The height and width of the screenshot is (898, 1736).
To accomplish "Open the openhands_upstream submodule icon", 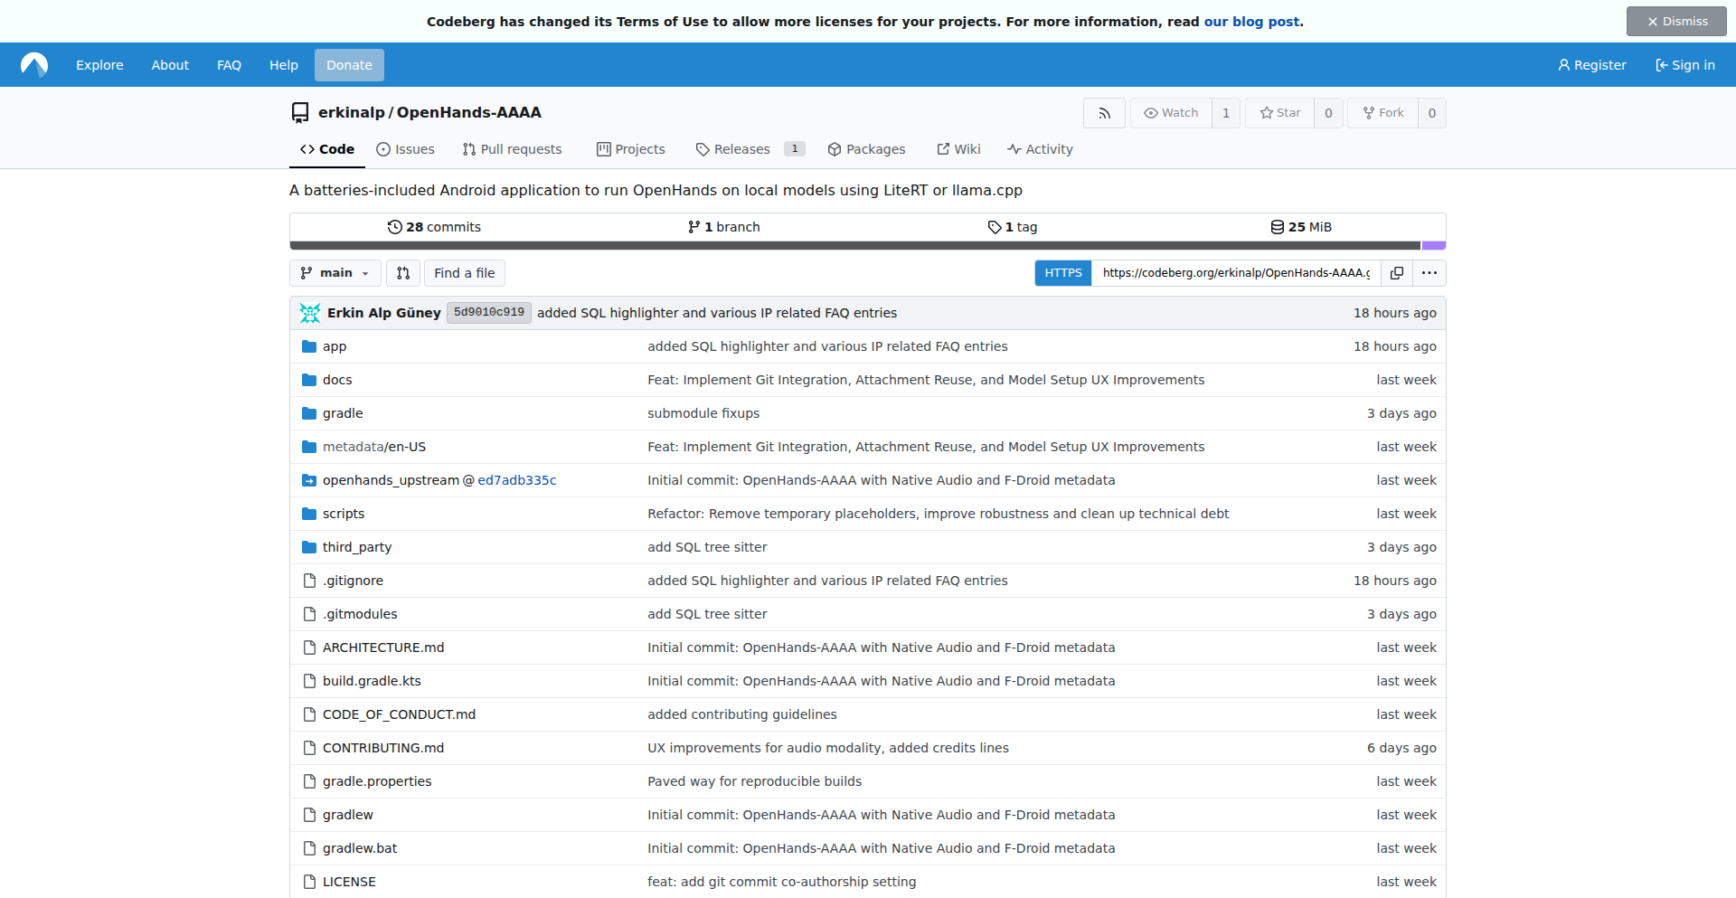I will [x=309, y=480].
